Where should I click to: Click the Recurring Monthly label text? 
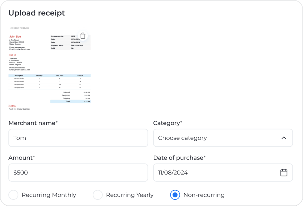[x=49, y=195]
